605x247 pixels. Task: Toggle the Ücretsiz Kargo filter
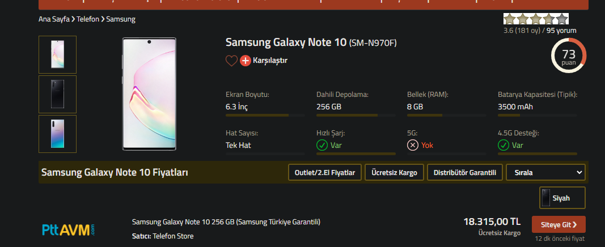(x=394, y=172)
